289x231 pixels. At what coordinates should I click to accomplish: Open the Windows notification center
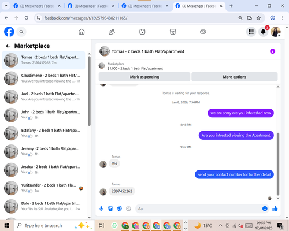[280, 225]
